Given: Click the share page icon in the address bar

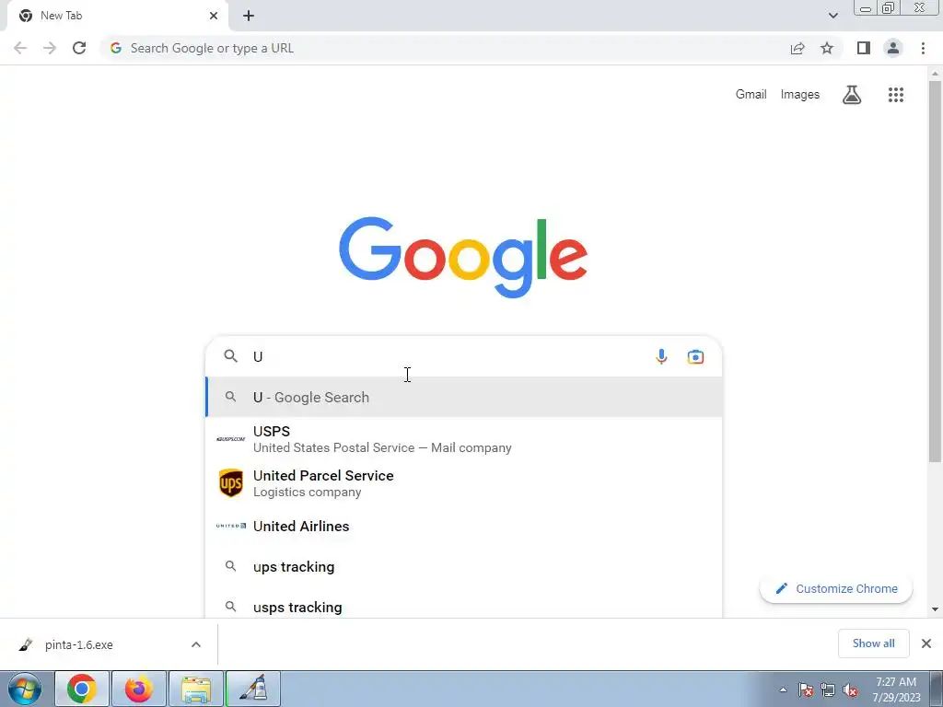Looking at the screenshot, I should (x=797, y=48).
